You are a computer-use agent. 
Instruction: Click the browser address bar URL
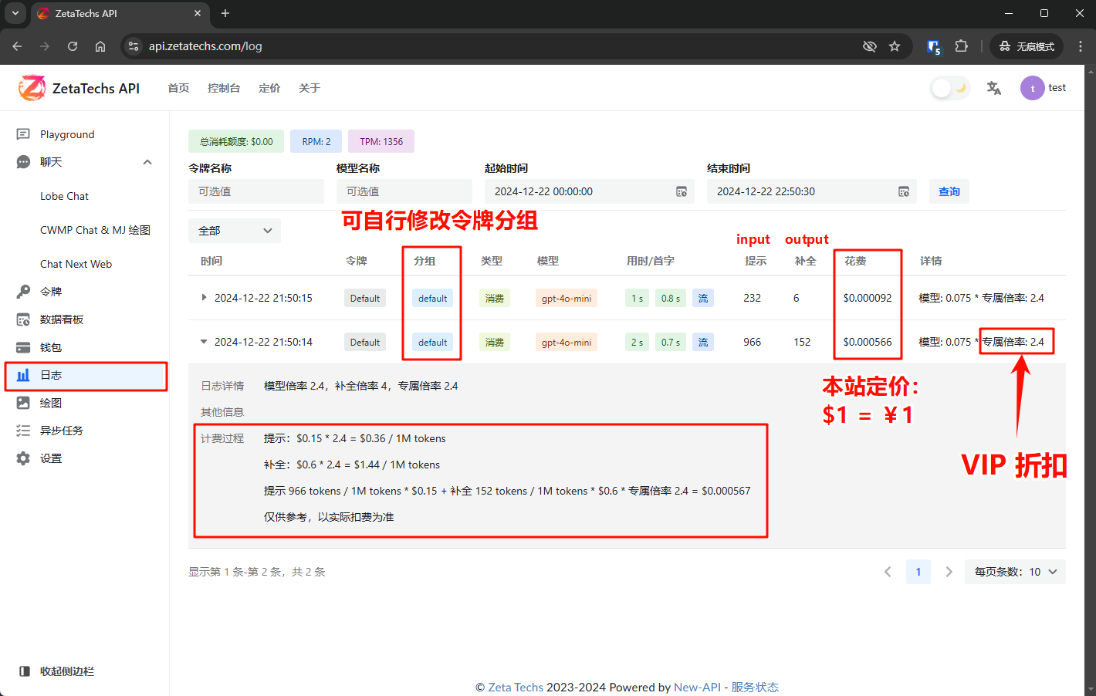tap(205, 46)
